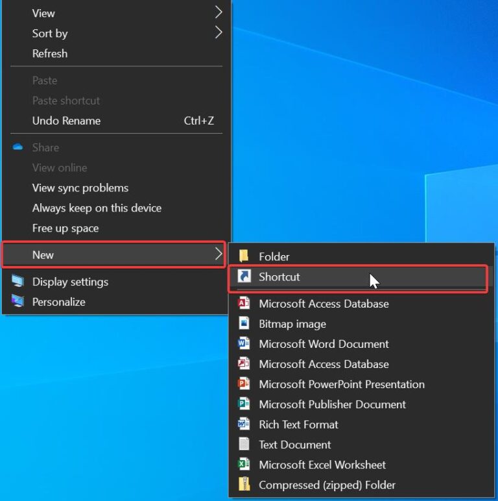
Task: Click the Microsoft Publisher Document icon
Action: [244, 404]
